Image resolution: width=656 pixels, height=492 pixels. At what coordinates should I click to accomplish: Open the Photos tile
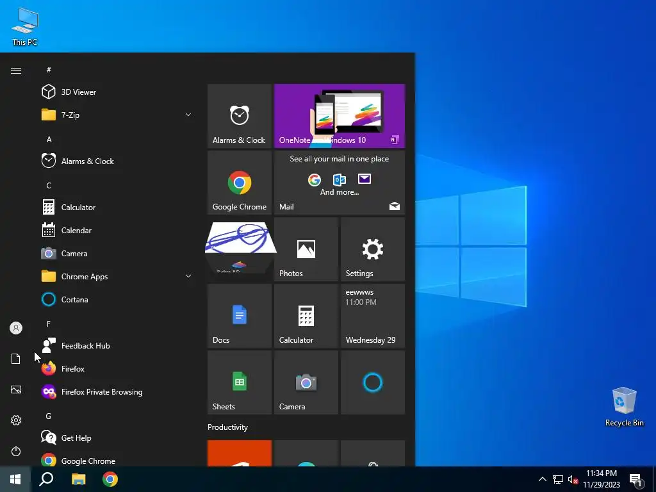(306, 249)
